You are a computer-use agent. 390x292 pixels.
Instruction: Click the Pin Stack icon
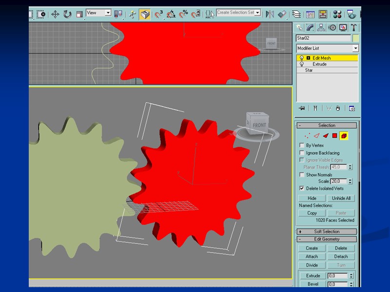click(302, 108)
